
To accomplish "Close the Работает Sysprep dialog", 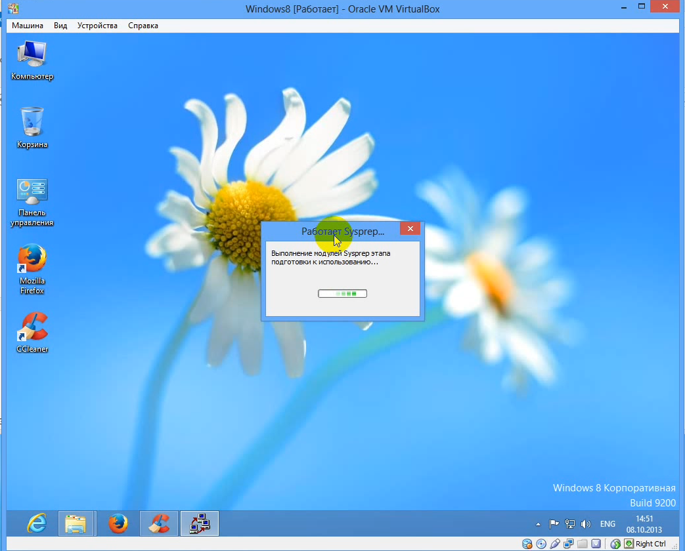I will (x=410, y=229).
